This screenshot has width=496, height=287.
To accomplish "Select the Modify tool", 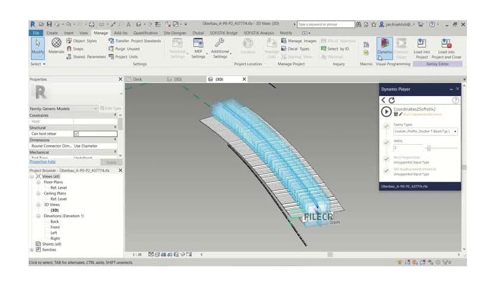I will (x=37, y=48).
